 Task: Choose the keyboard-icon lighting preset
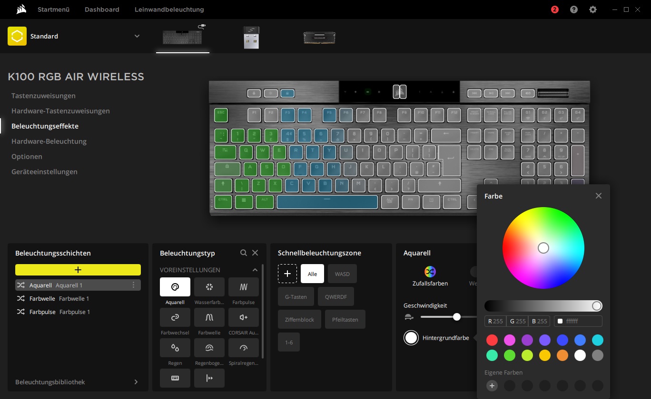[175, 378]
